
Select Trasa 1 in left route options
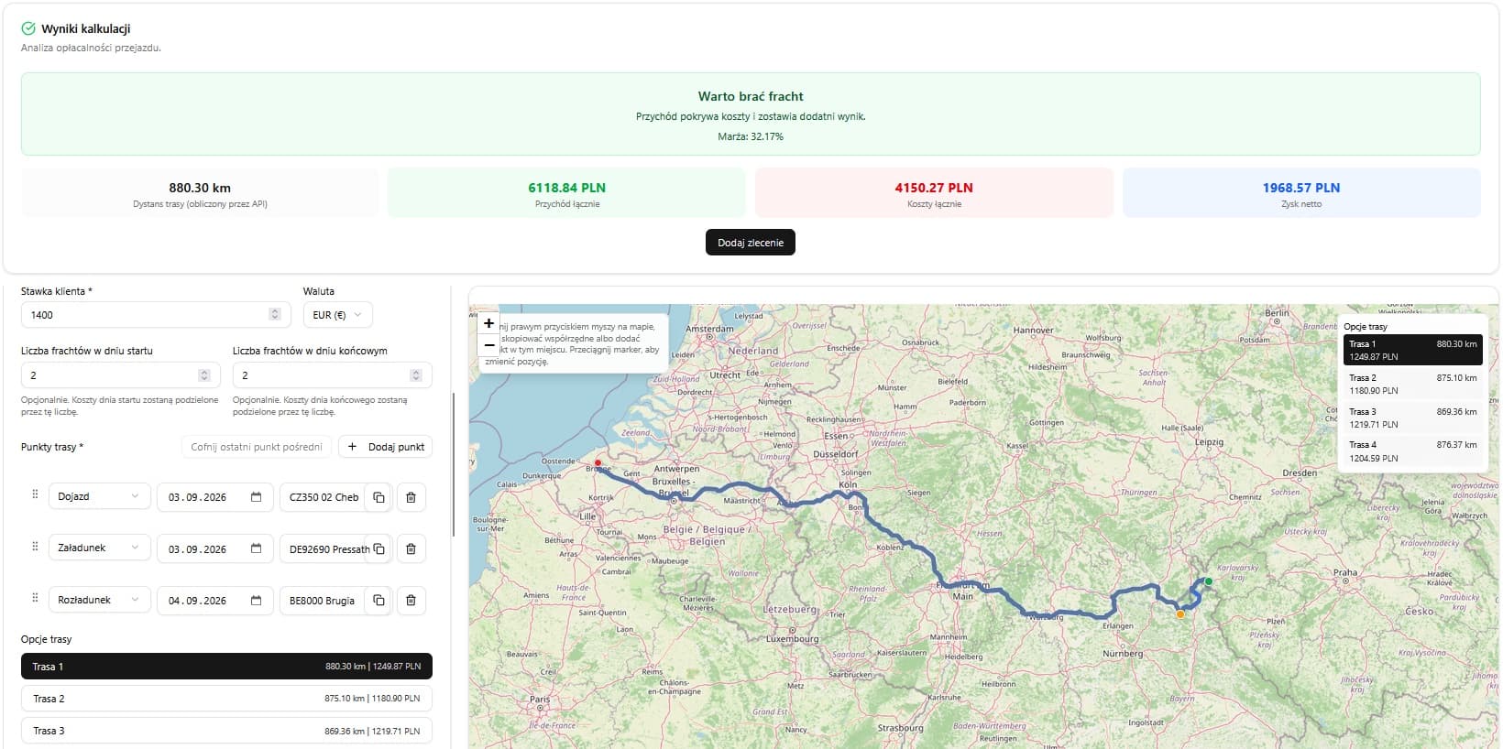226,667
